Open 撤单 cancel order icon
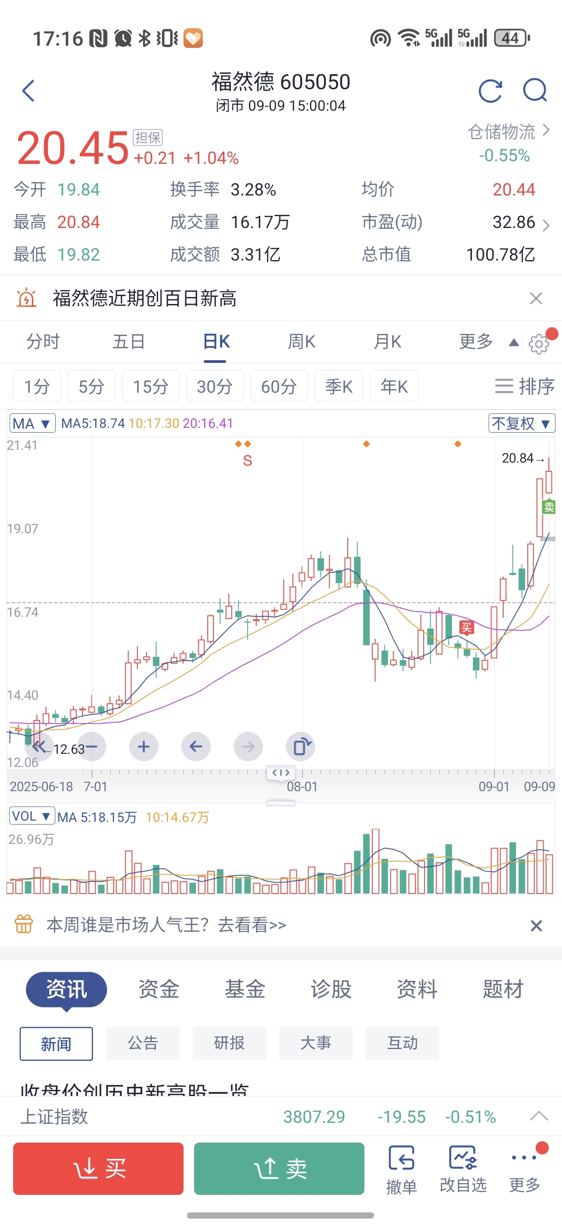 (401, 1169)
